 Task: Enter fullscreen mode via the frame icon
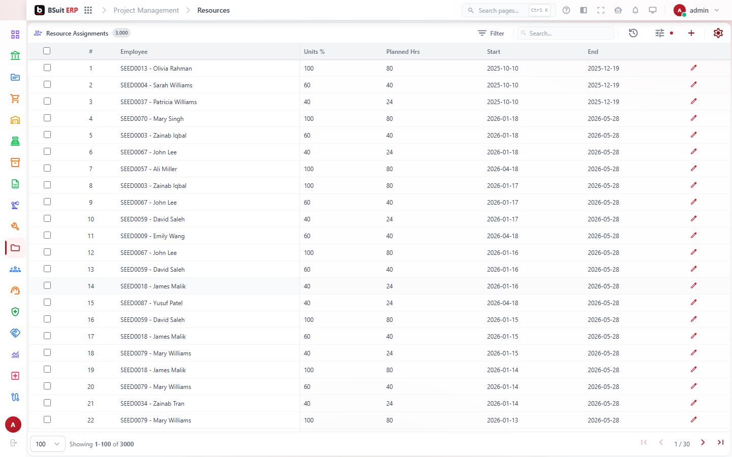click(x=601, y=10)
